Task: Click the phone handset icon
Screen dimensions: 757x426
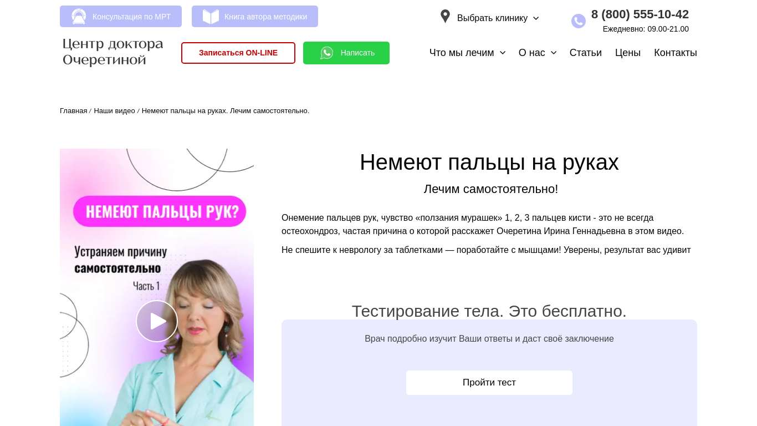Action: pyautogui.click(x=579, y=21)
